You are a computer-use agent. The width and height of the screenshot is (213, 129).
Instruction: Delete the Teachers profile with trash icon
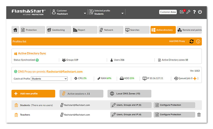199,115
